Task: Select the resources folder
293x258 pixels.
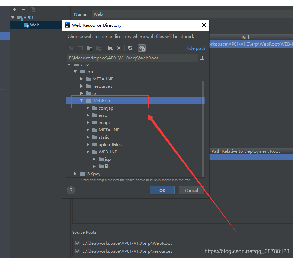Action: pyautogui.click(x=102, y=86)
